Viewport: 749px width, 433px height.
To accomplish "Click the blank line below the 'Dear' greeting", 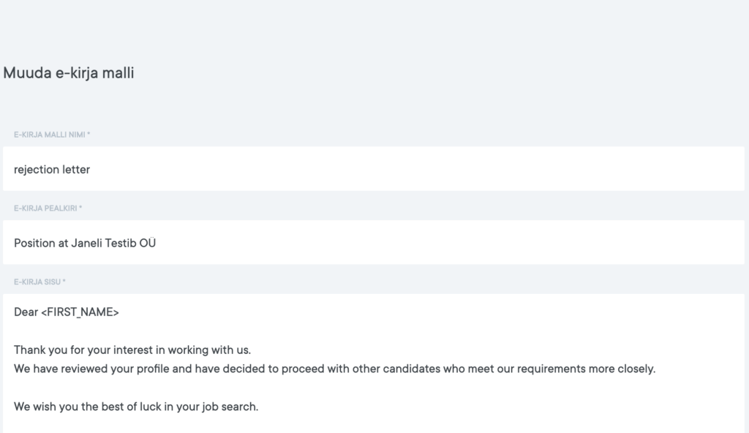I will (219, 331).
